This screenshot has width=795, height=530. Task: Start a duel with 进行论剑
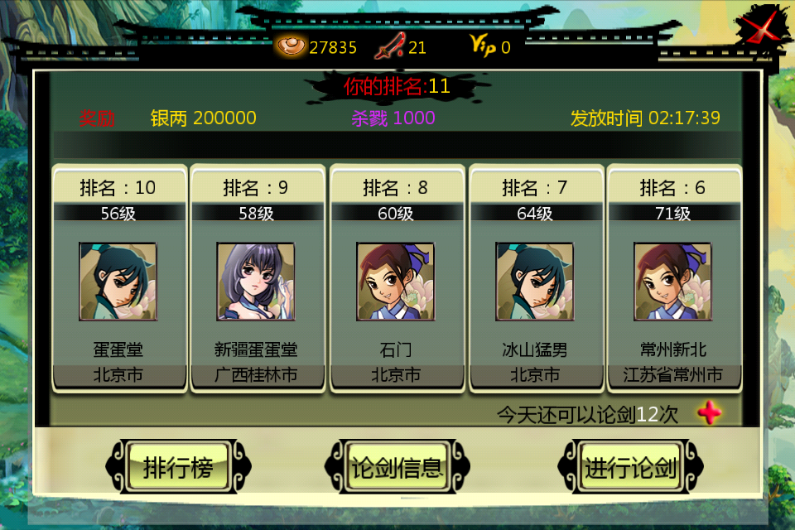(630, 466)
